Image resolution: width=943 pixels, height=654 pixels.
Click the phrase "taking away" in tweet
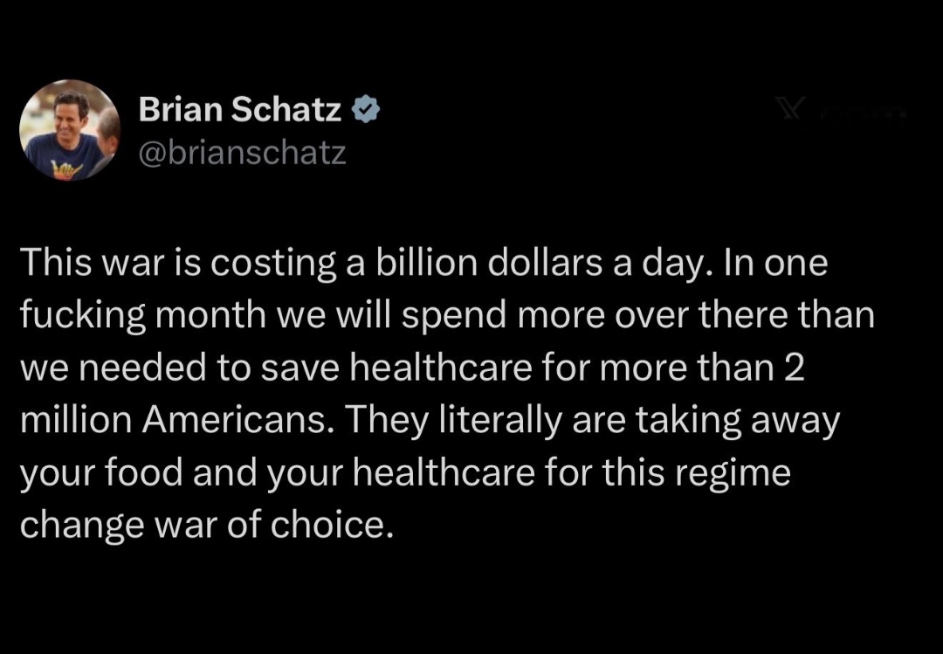735,420
